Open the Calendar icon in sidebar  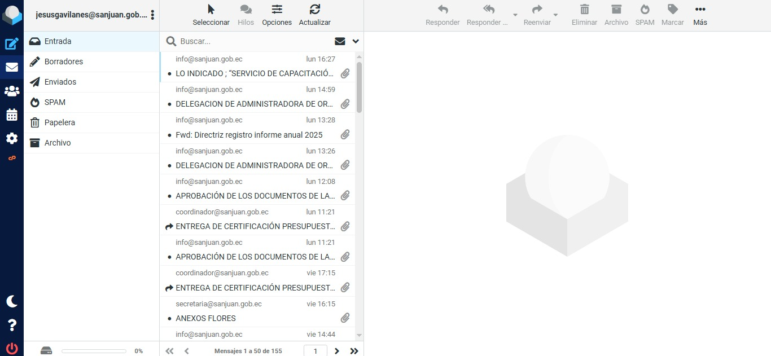tap(12, 115)
